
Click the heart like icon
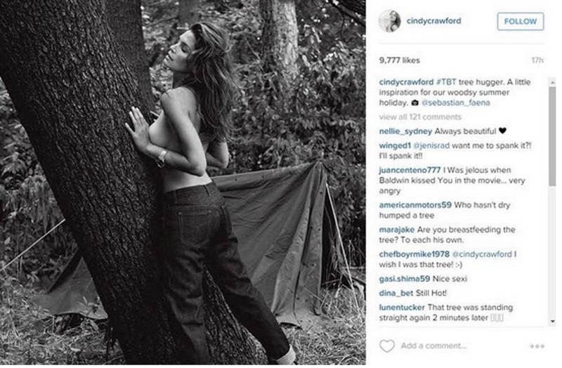[387, 346]
